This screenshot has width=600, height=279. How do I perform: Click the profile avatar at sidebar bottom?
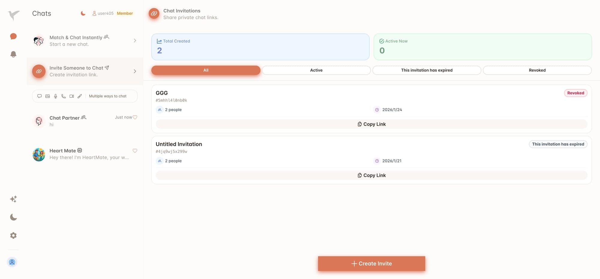click(12, 262)
